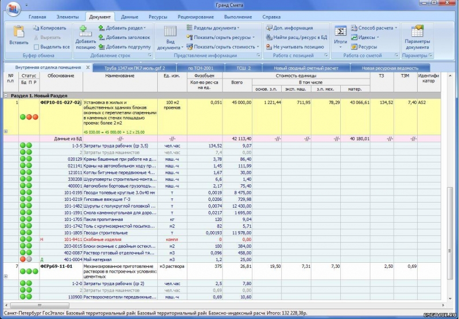Toggle Не учитывать позицию option
Screen dimensions: 459x319
click(x=269, y=47)
